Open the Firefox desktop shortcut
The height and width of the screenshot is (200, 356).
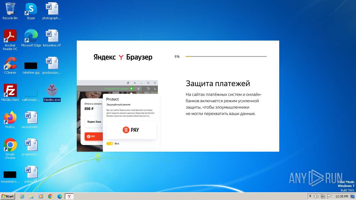(10, 120)
